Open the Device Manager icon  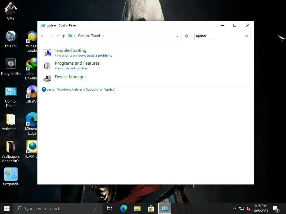(47, 78)
